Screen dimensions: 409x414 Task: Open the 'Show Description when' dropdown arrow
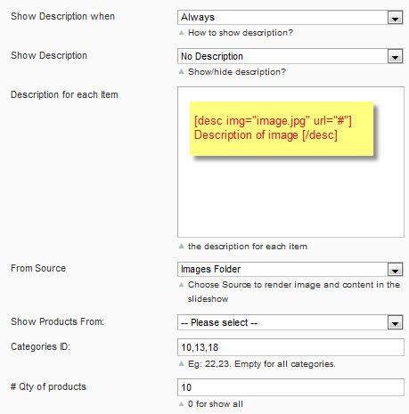tap(395, 18)
